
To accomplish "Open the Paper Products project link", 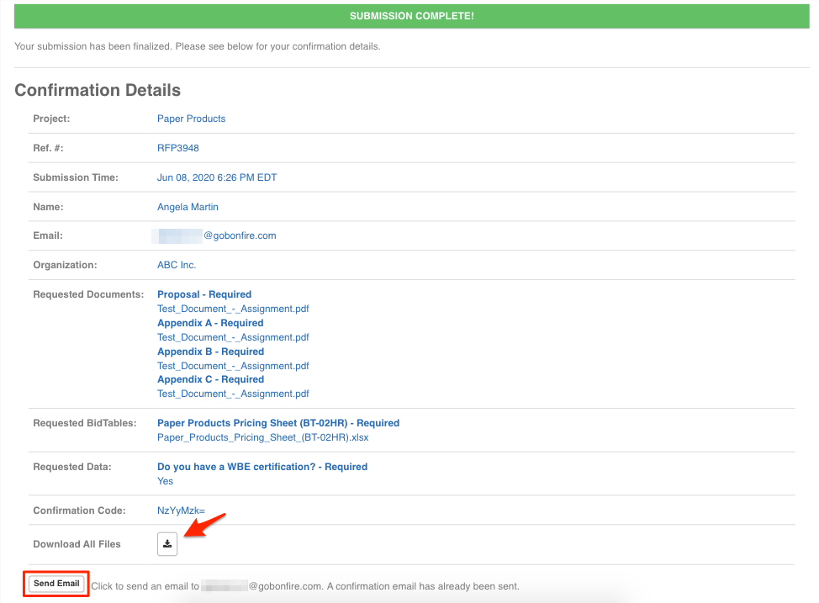I will coord(191,119).
